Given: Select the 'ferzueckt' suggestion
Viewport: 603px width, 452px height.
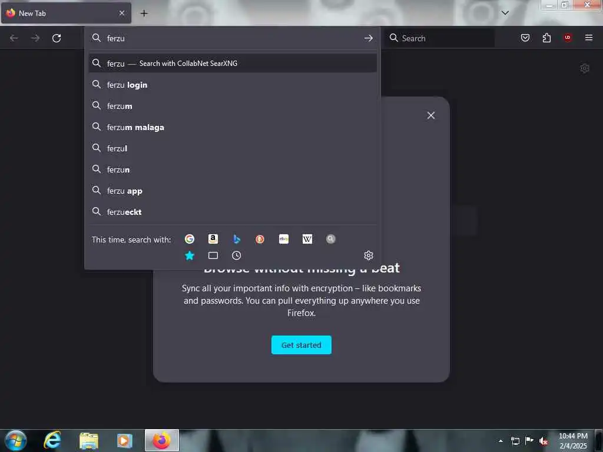Looking at the screenshot, I should (x=233, y=212).
